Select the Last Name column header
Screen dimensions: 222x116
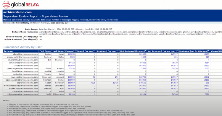pos(58,51)
